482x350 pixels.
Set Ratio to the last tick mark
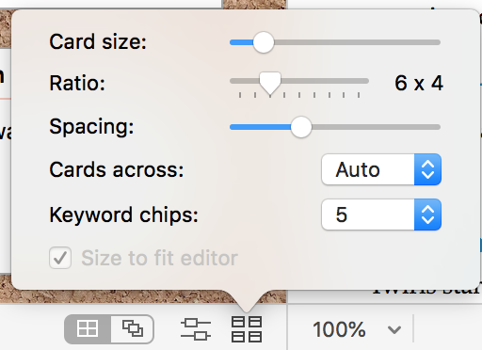(359, 95)
